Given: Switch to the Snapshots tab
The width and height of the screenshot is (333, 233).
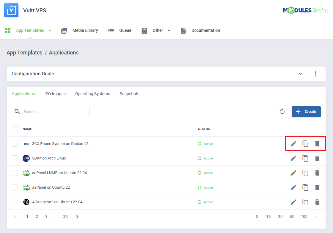Looking at the screenshot, I should (129, 94).
